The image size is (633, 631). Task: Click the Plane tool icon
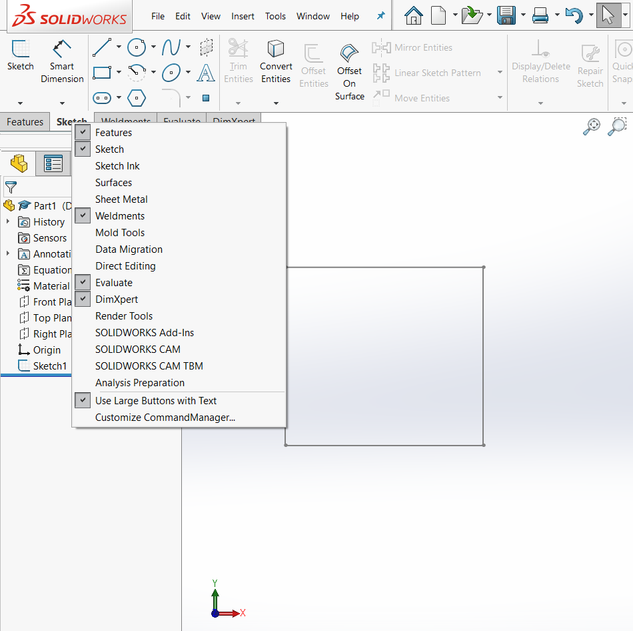coord(207,48)
